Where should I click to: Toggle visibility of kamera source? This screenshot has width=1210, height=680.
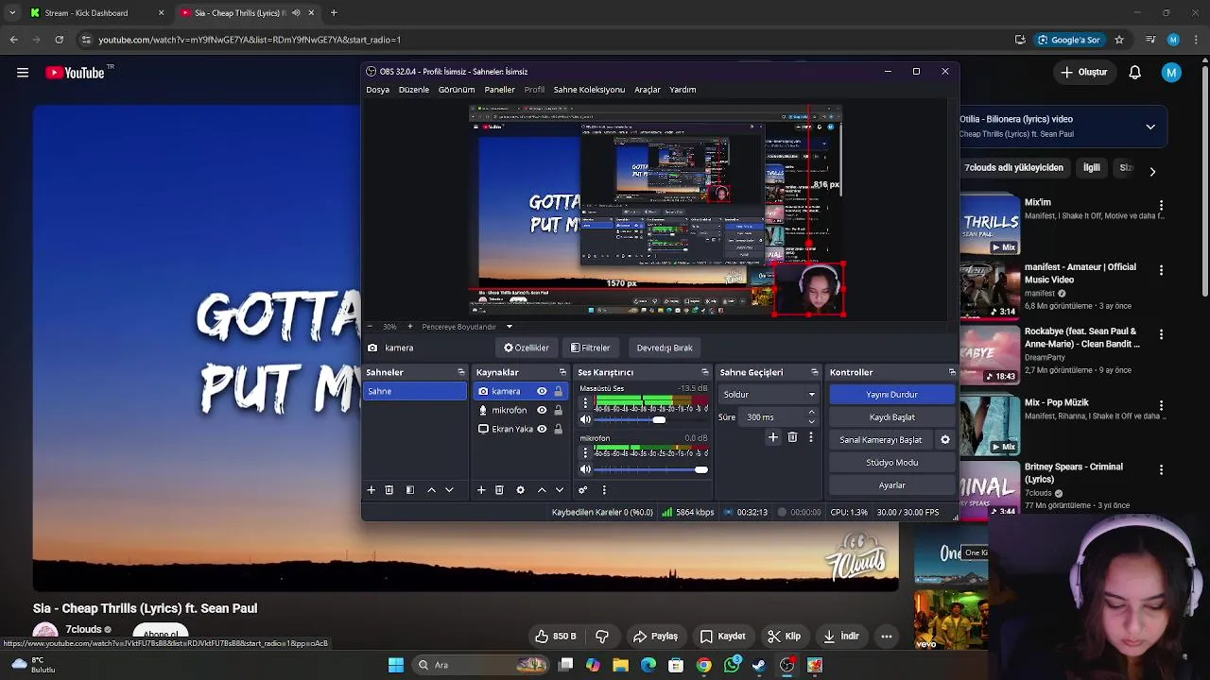542,391
